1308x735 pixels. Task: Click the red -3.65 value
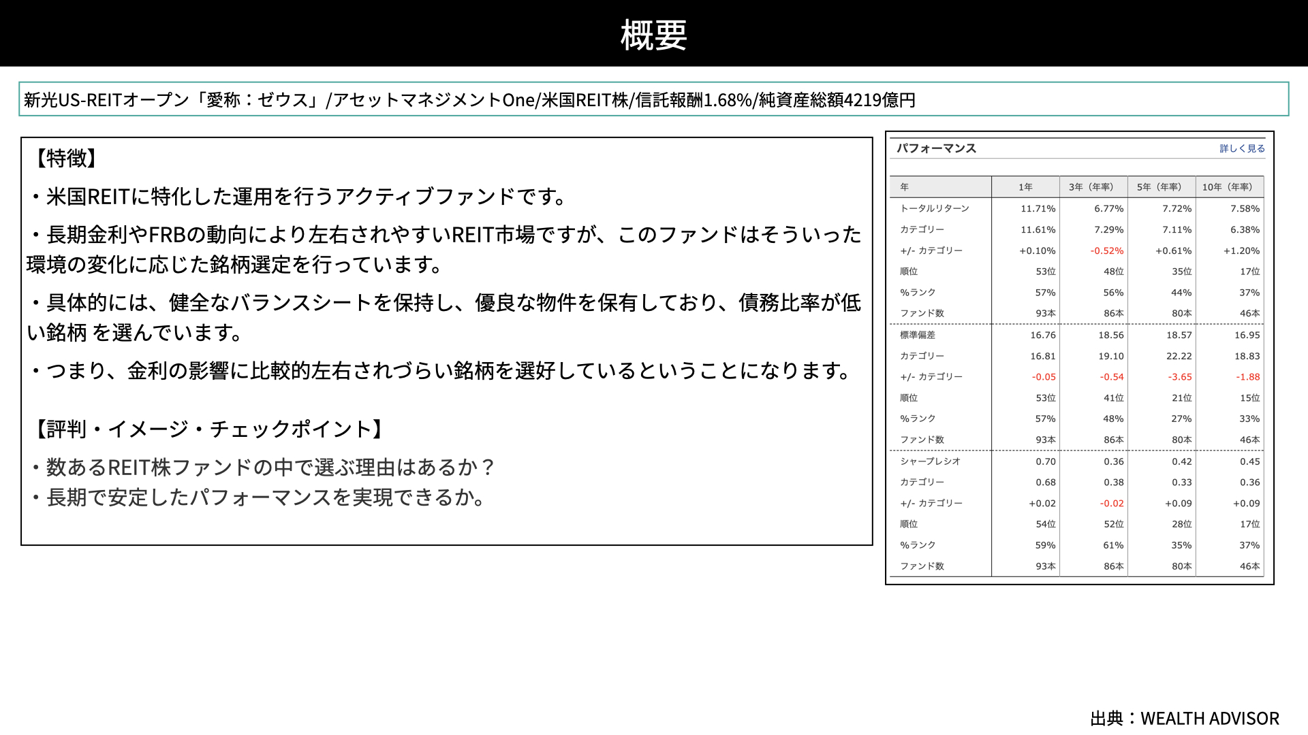tap(1180, 377)
